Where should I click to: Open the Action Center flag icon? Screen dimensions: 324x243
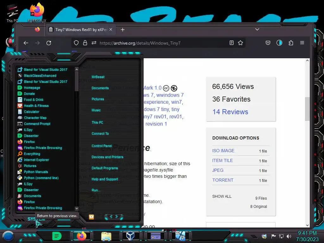click(273, 236)
